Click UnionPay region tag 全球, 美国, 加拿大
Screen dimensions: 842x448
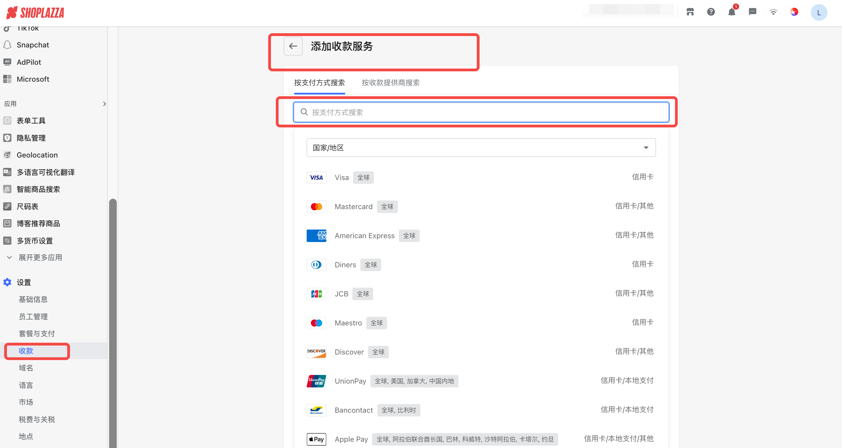pos(414,381)
